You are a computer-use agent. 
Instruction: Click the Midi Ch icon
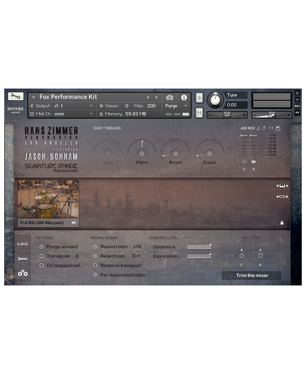32,114
